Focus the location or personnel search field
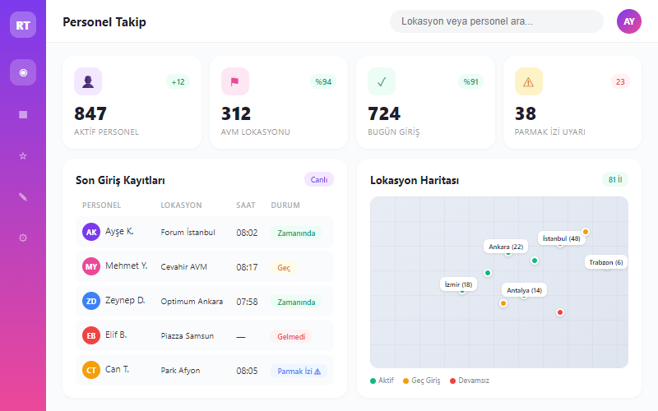The width and height of the screenshot is (658, 411). point(496,21)
